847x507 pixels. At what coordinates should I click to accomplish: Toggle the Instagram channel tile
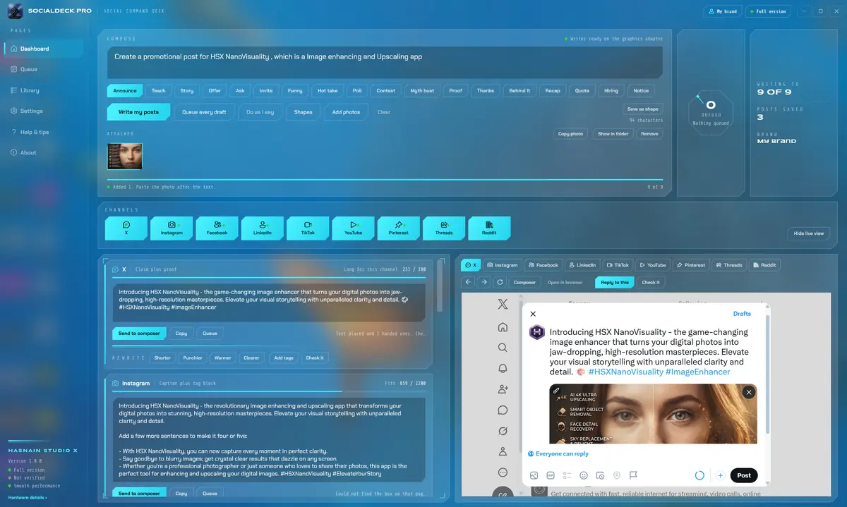172,228
